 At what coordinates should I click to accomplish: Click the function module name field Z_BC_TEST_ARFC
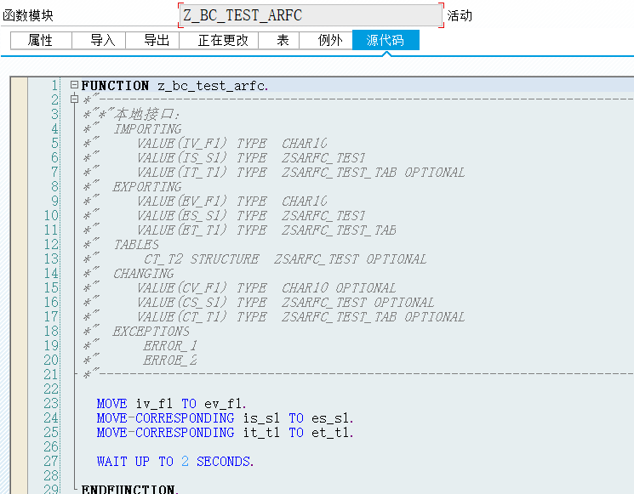click(311, 15)
